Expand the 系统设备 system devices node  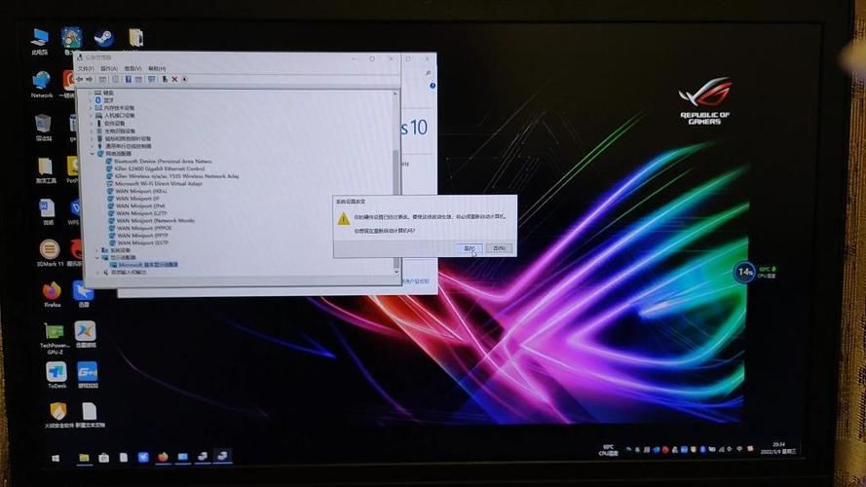97,250
